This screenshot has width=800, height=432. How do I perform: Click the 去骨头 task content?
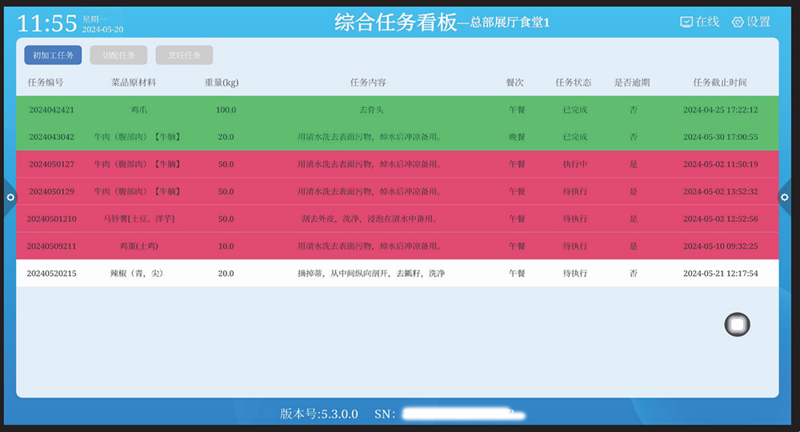(371, 110)
